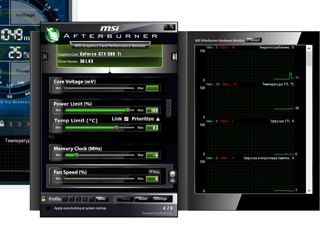Launch Kombustor with the K button
Viewport: 331px width, 241px height.
(45, 56)
